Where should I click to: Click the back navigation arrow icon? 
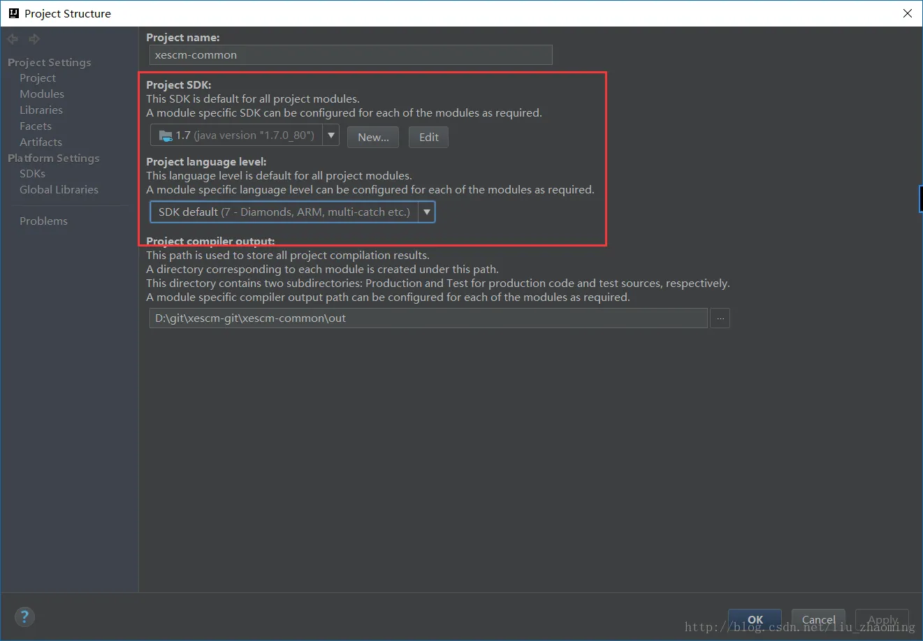pos(13,39)
